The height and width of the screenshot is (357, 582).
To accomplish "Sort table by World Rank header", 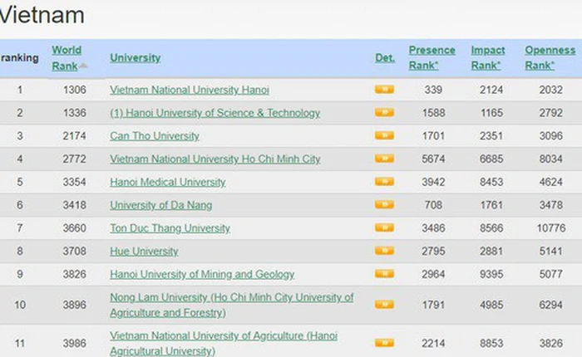I will tap(67, 58).
